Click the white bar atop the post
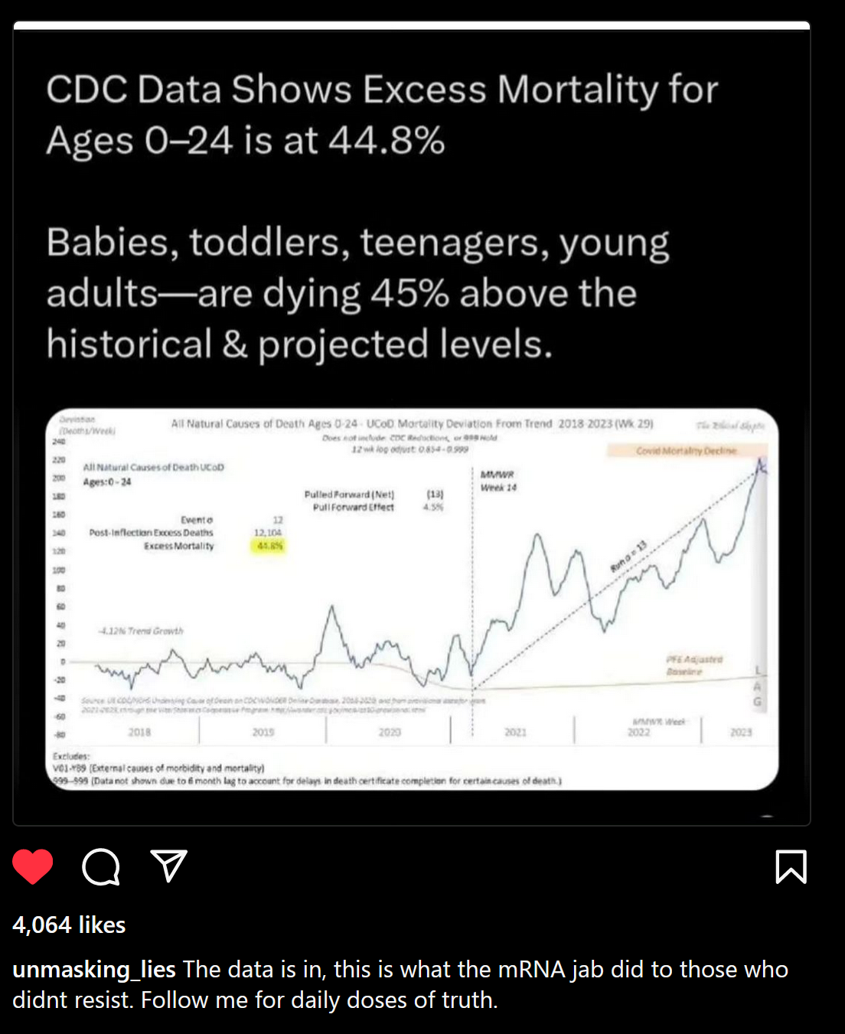The image size is (845, 1034). (412, 26)
